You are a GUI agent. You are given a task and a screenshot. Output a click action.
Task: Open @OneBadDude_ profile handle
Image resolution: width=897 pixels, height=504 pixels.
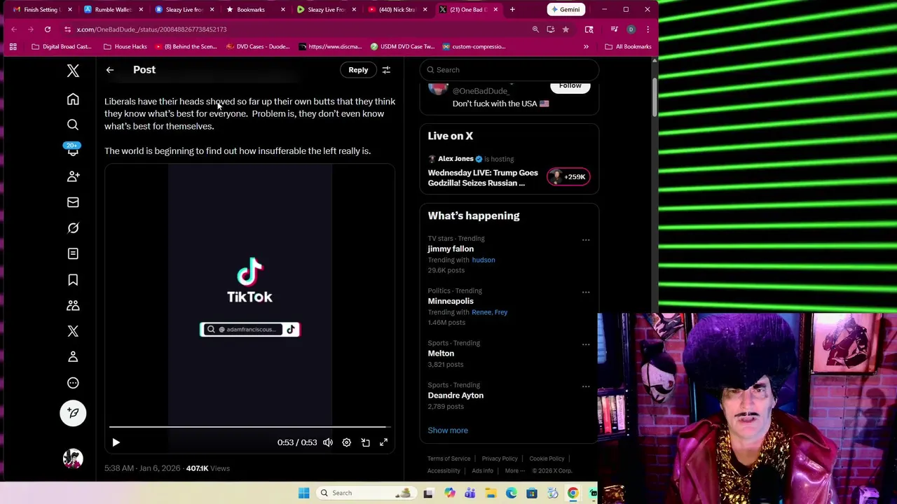[x=481, y=91]
